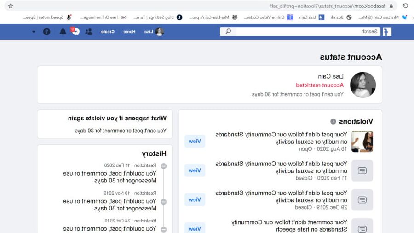Open the Blog Settings Tumblr bookmark
The width and height of the screenshot is (414, 233).
click(158, 17)
